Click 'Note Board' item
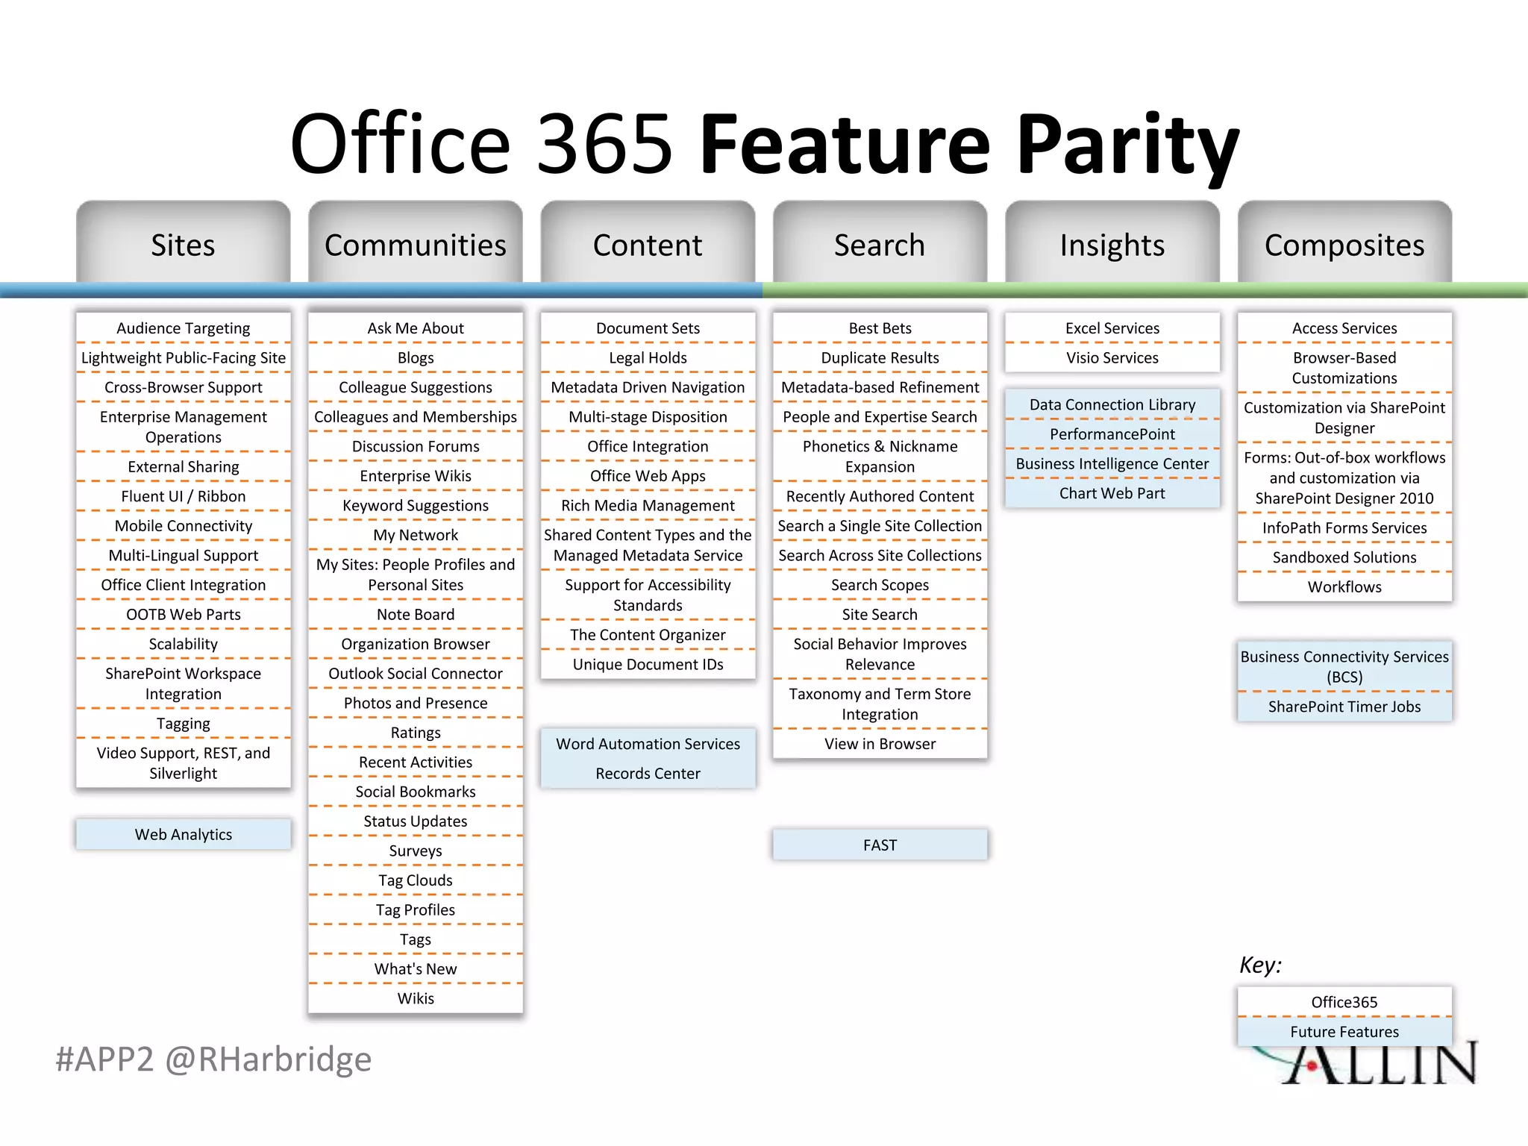 coord(416,614)
